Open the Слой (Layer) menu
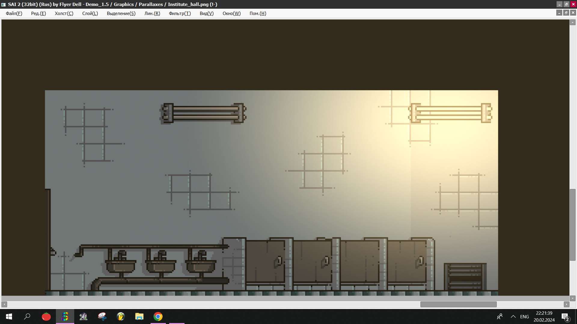The image size is (577, 324). point(90,13)
